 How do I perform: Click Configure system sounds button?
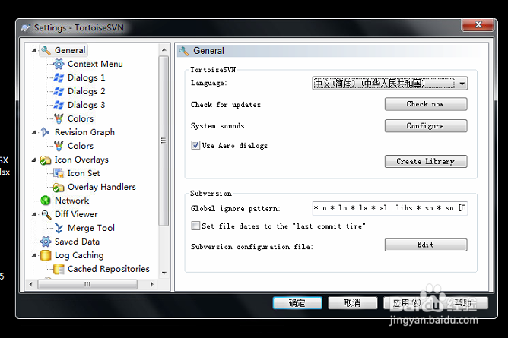tap(426, 126)
